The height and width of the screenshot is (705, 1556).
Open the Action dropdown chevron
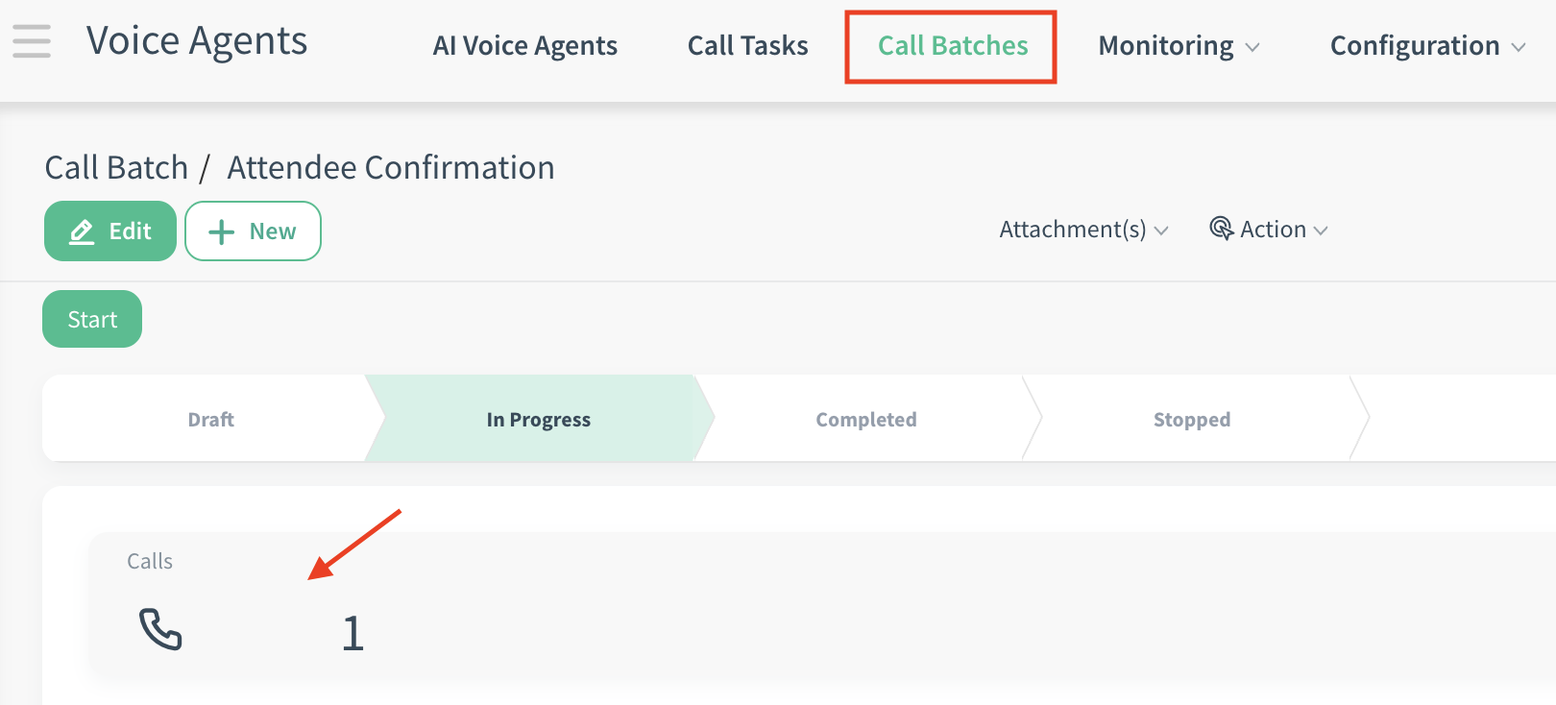pyautogui.click(x=1321, y=231)
